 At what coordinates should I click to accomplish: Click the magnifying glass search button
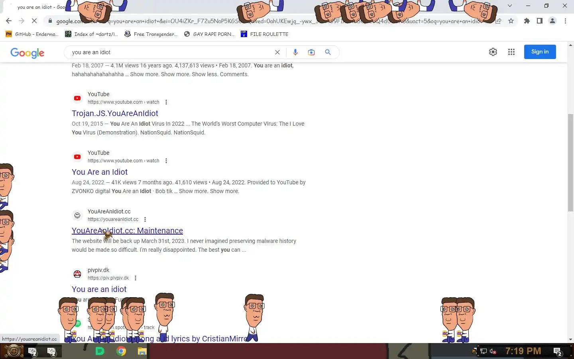(x=328, y=52)
